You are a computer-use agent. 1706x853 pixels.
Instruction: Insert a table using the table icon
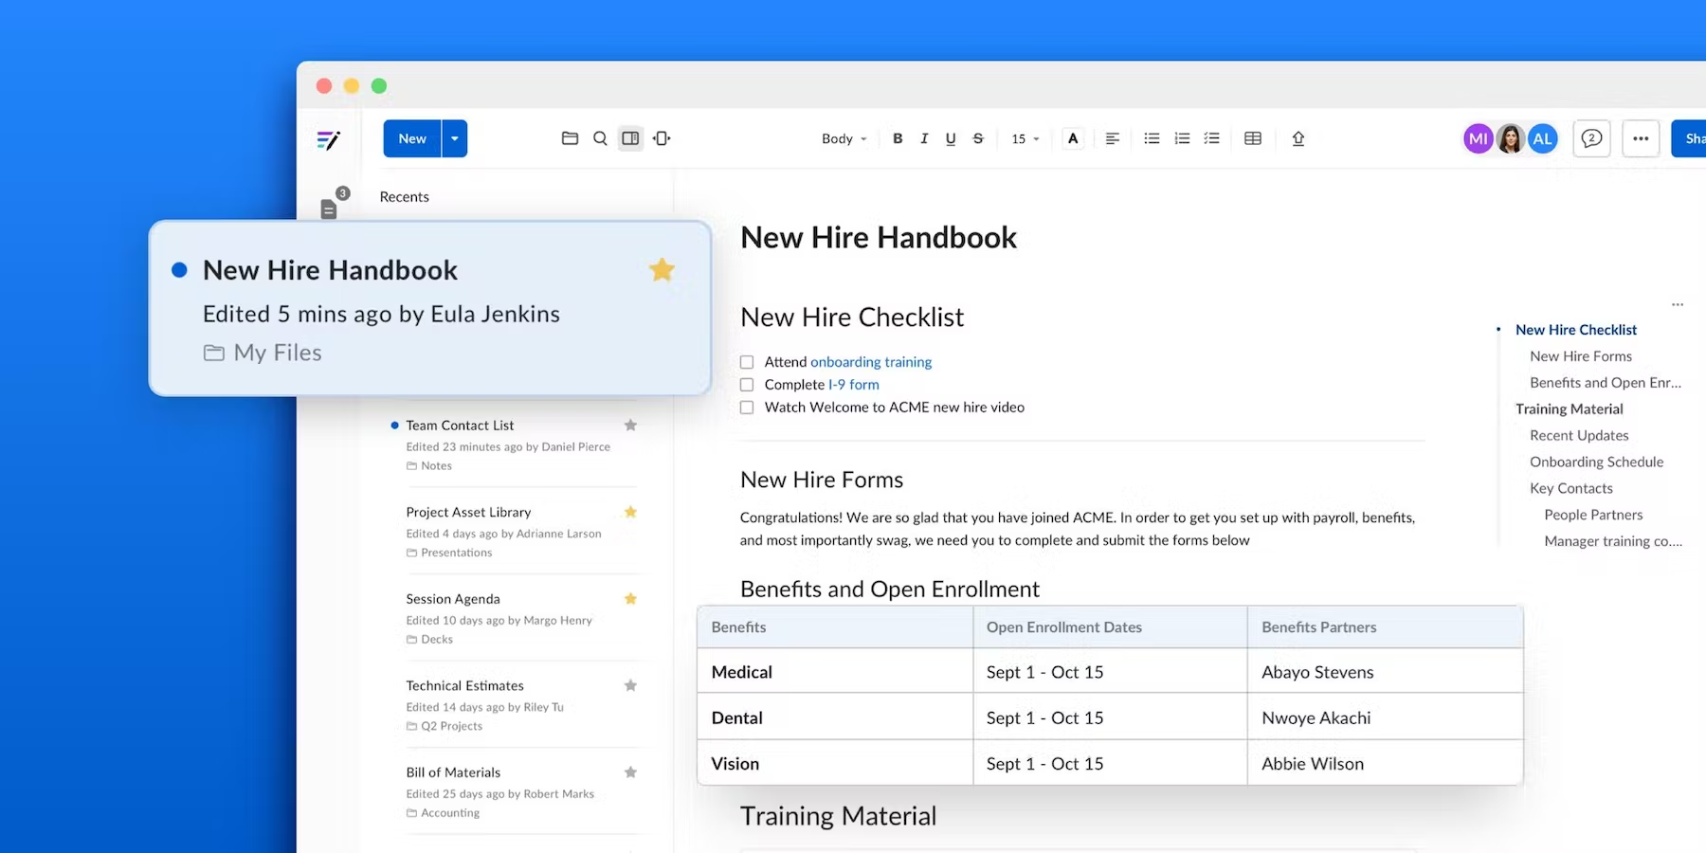(1252, 138)
